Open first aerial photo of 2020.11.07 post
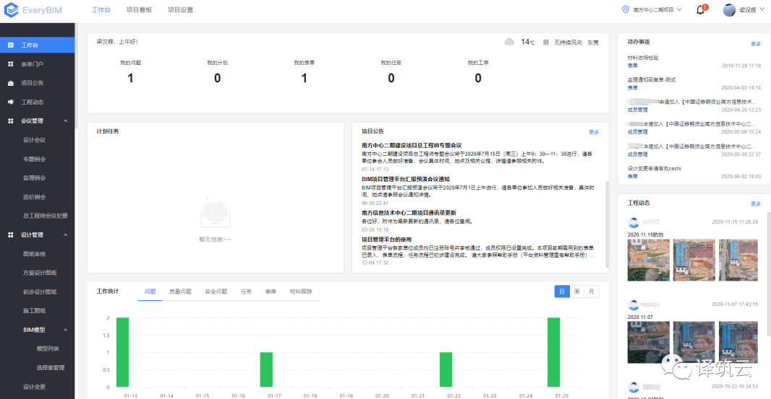Image resolution: width=771 pixels, height=399 pixels. 649,342
